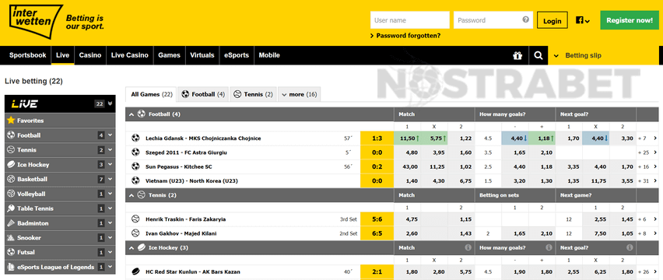Expand Football category in sidebar
The width and height of the screenshot is (663, 280).
110,135
